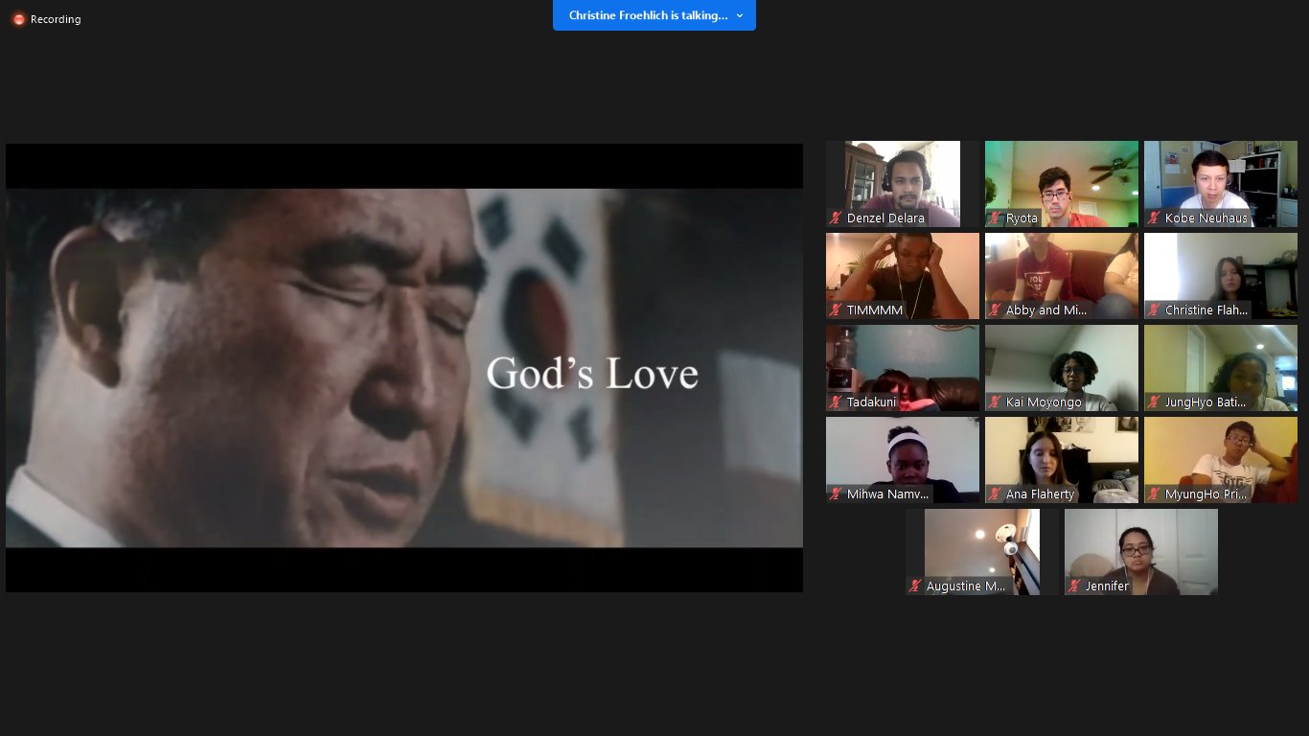This screenshot has height=736, width=1309.
Task: Click Tadakuni's muted microphone icon
Action: pyautogui.click(x=836, y=402)
